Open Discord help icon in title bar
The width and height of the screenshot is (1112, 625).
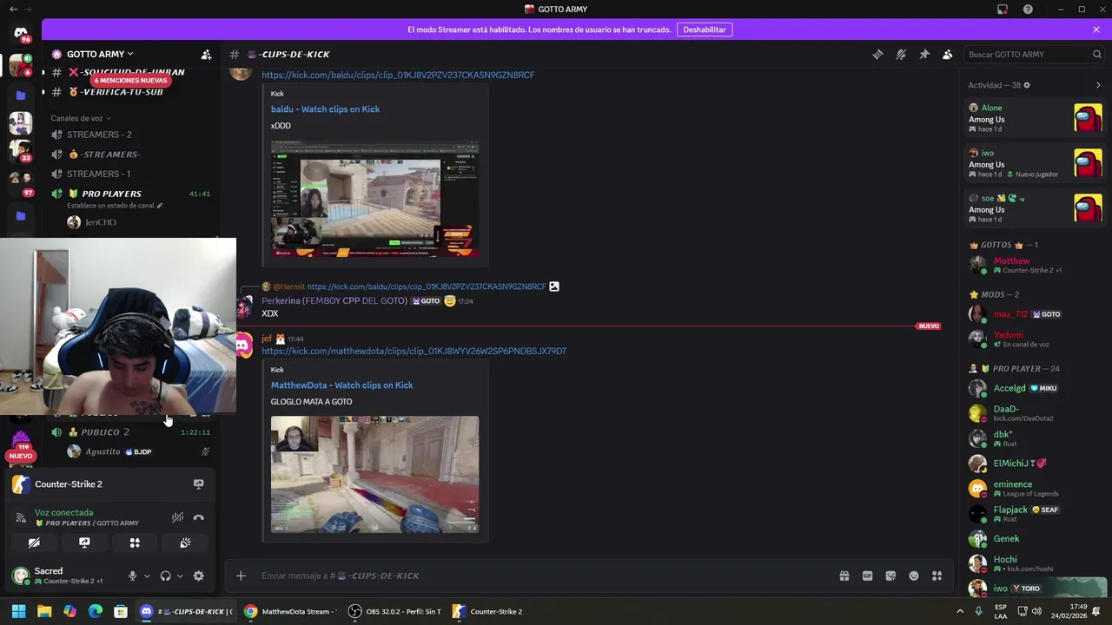pos(1028,10)
